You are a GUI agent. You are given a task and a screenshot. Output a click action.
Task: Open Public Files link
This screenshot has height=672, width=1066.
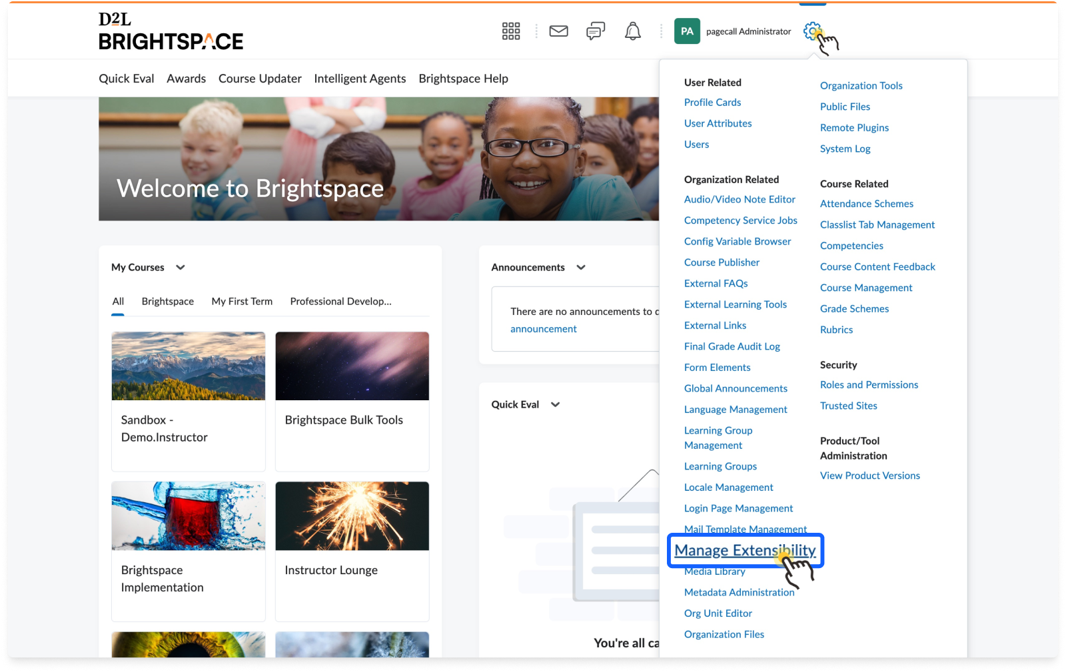[x=845, y=107]
